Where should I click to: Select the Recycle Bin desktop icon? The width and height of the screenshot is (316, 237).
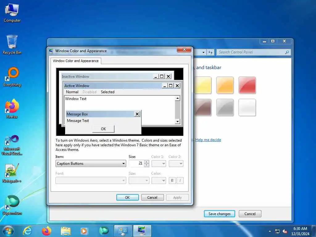[12, 44]
